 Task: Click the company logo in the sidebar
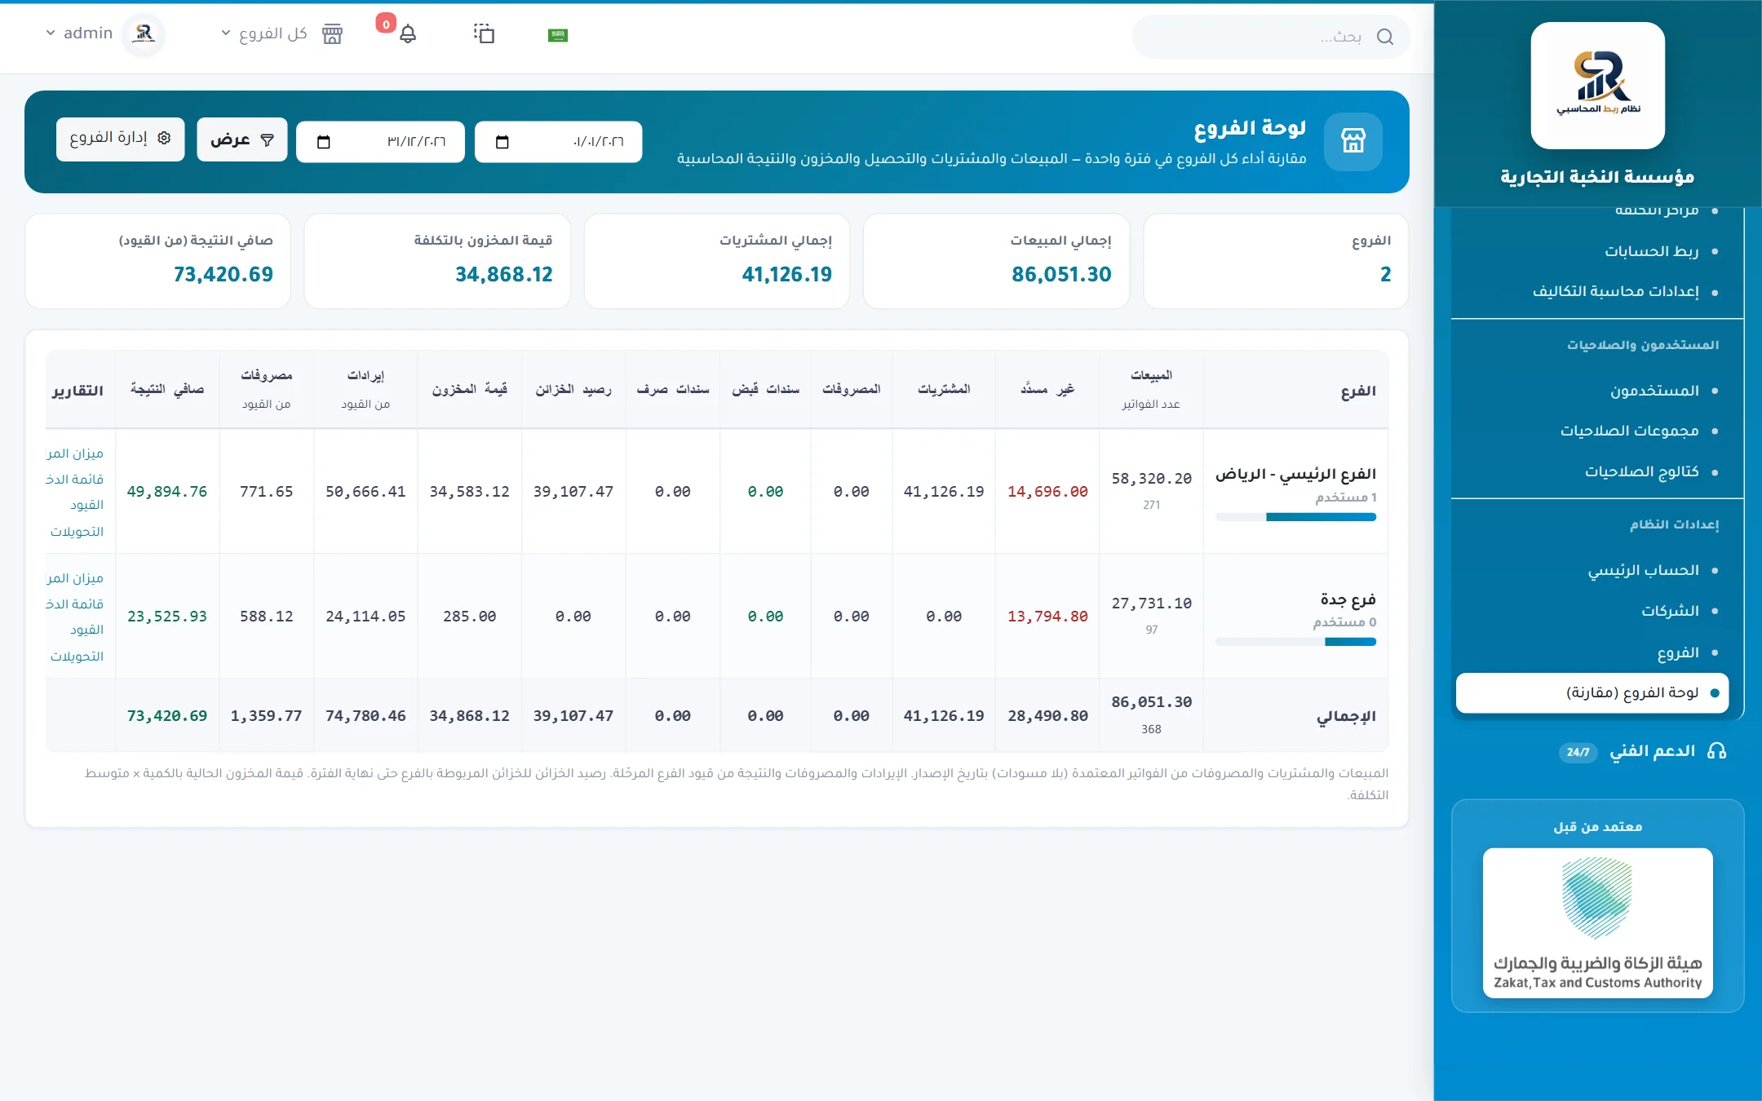1597,85
